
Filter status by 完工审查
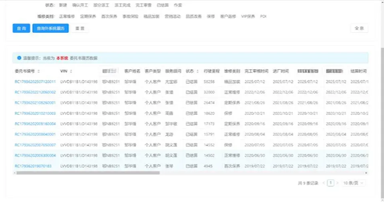point(144,5)
